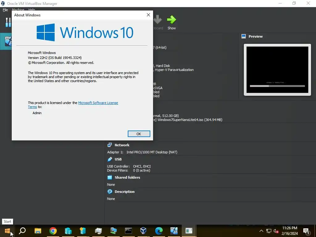Click the Preview section monitor icon
Screen dimensions: 316x237
pos(243,36)
